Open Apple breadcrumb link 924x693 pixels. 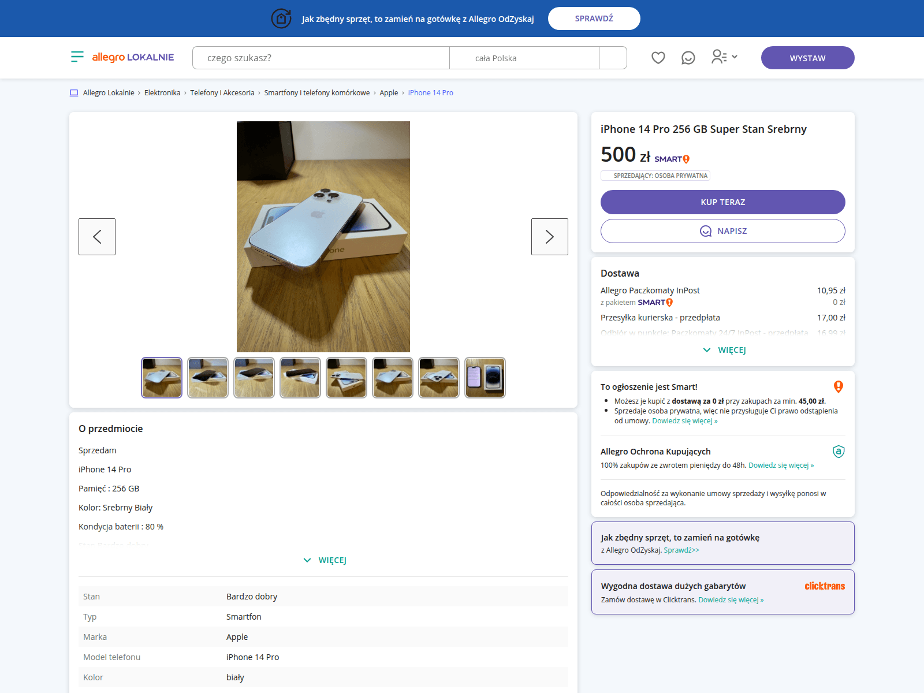pyautogui.click(x=389, y=93)
